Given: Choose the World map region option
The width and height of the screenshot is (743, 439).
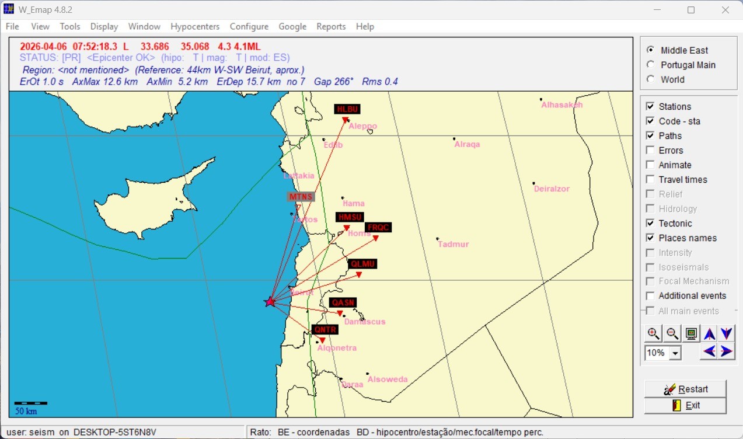Looking at the screenshot, I should point(651,79).
